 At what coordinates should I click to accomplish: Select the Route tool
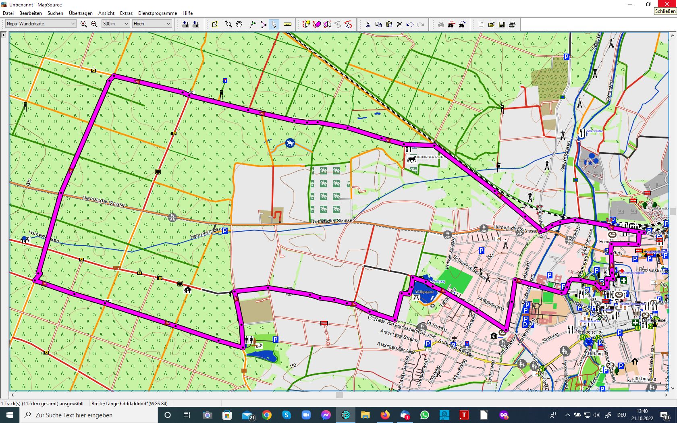coord(264,24)
